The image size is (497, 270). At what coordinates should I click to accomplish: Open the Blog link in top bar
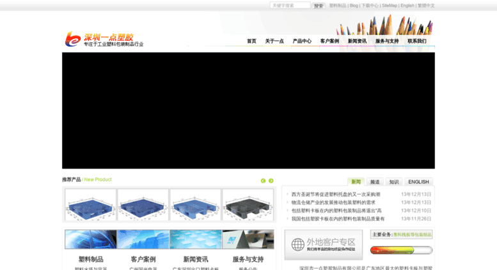coord(354,6)
